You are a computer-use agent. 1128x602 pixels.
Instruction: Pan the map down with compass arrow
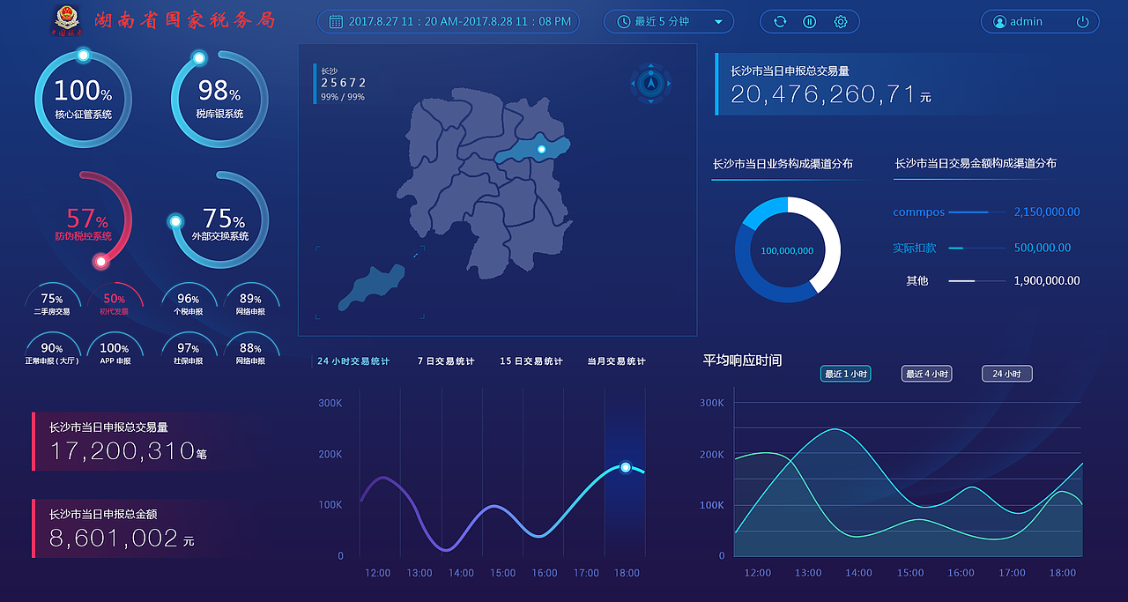pyautogui.click(x=651, y=100)
